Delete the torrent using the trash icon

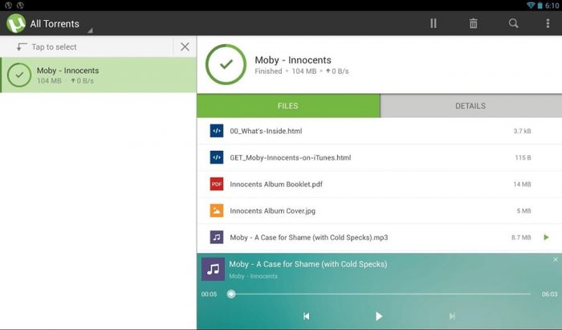coord(473,23)
